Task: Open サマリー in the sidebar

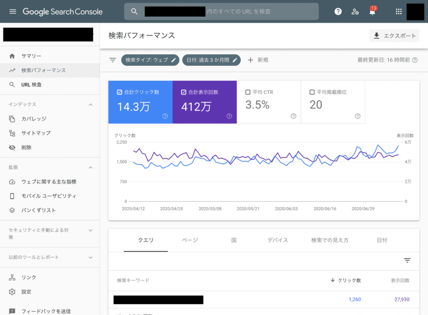Action: point(50,56)
